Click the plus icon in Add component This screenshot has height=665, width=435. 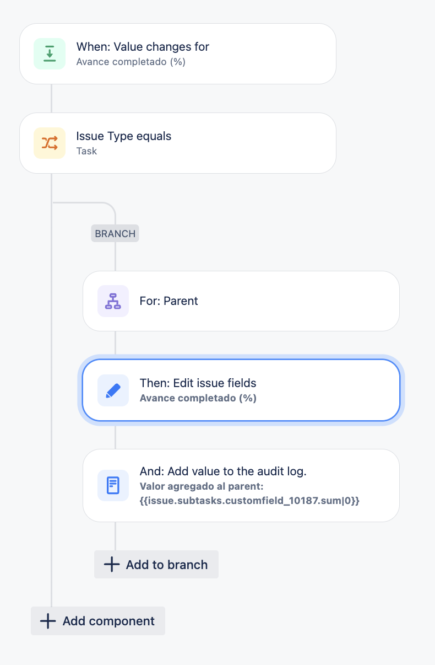pyautogui.click(x=48, y=621)
